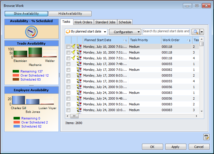The height and width of the screenshot is (154, 214).
Task: Open the By planned start date dropdown
Action: [86, 32]
